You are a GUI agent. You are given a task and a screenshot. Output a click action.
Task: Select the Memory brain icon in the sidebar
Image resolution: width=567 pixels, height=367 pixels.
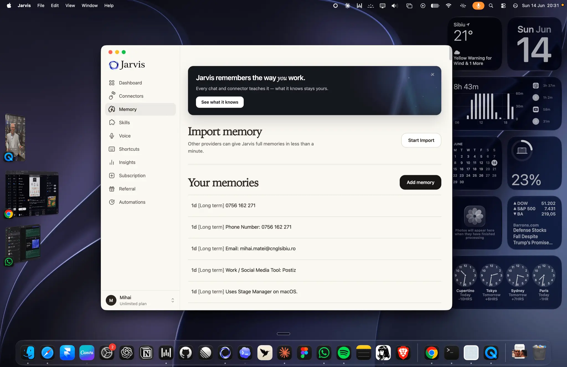click(112, 109)
